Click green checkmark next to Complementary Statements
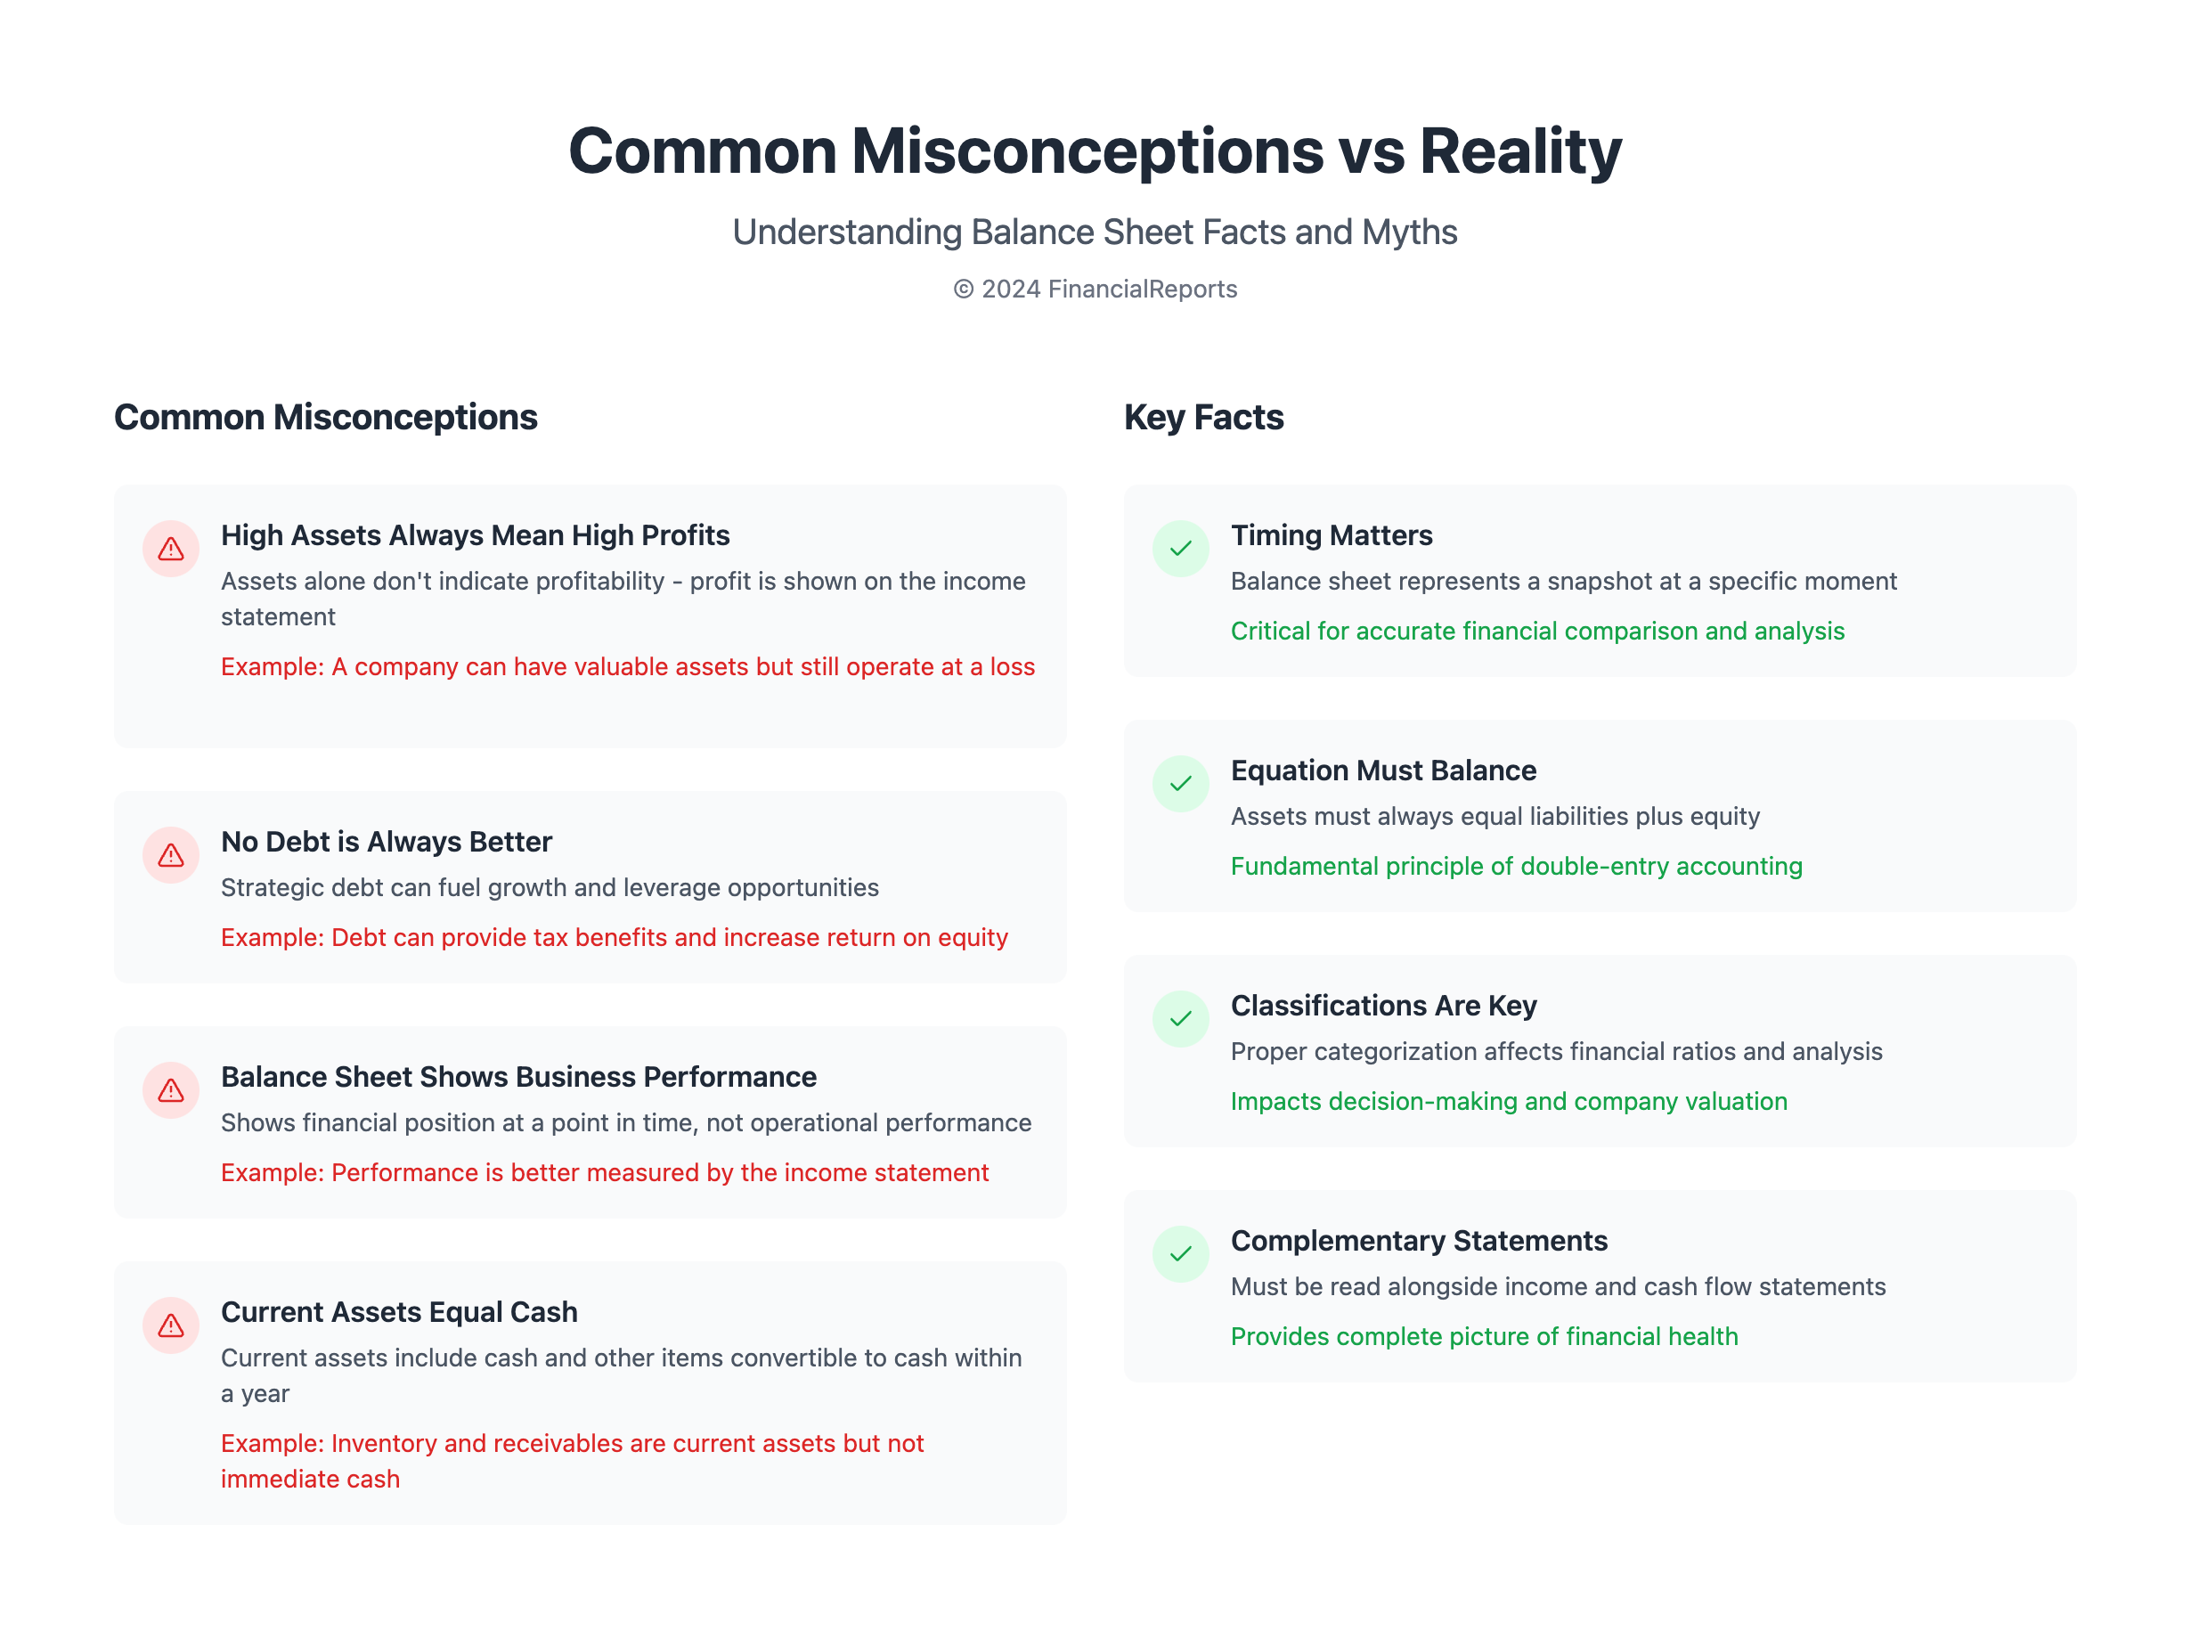The height and width of the screenshot is (1639, 2191). pyautogui.click(x=1180, y=1254)
